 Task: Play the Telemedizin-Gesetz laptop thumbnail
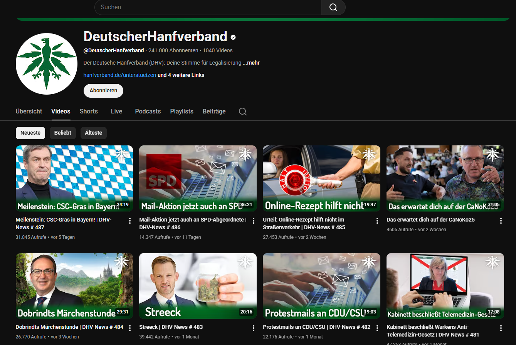445,286
